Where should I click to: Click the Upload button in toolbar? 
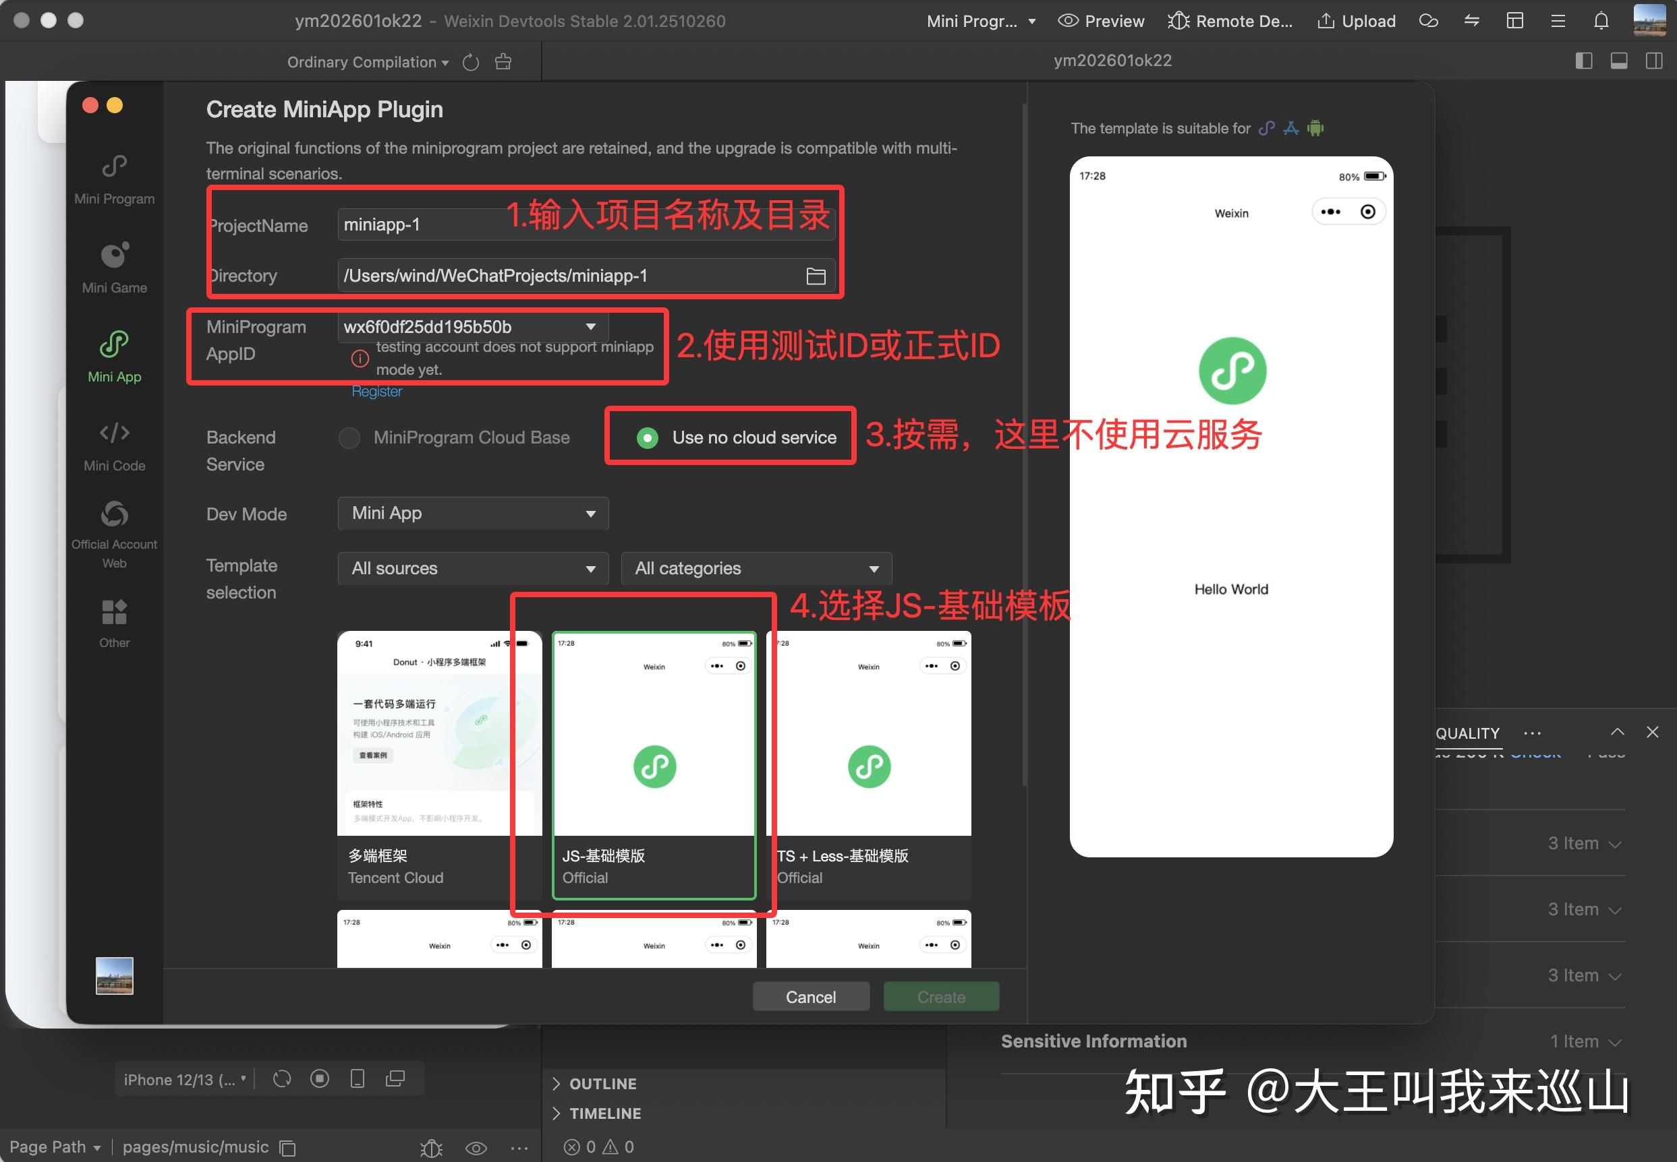(1357, 21)
